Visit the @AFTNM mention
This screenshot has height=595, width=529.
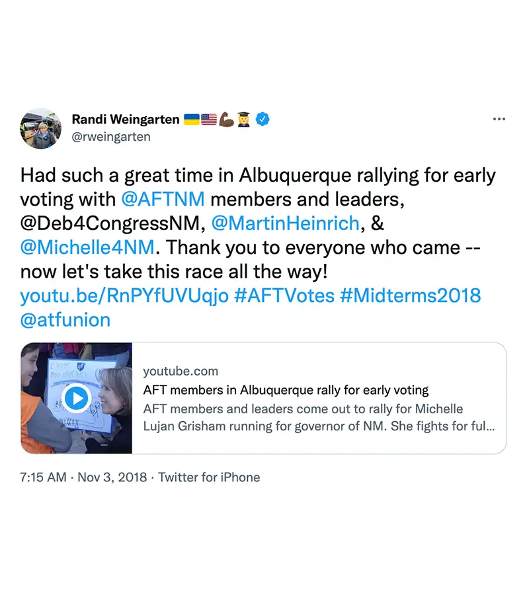pos(163,200)
